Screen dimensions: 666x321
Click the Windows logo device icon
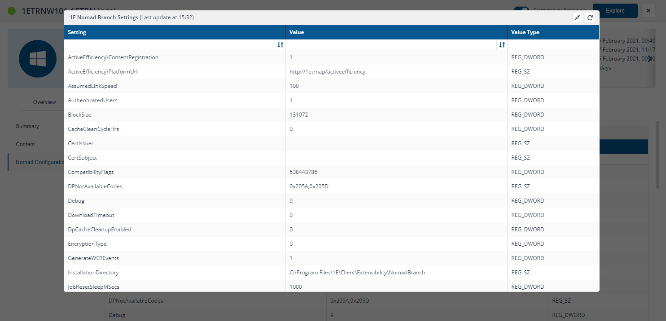pyautogui.click(x=37, y=59)
